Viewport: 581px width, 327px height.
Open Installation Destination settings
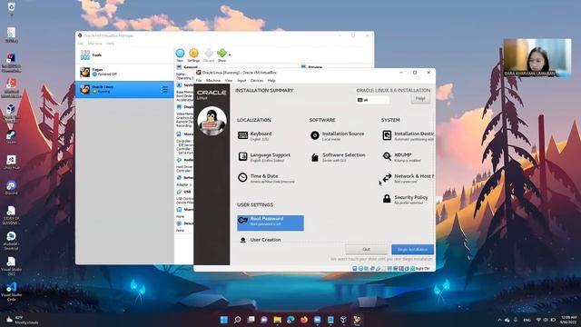(408, 135)
